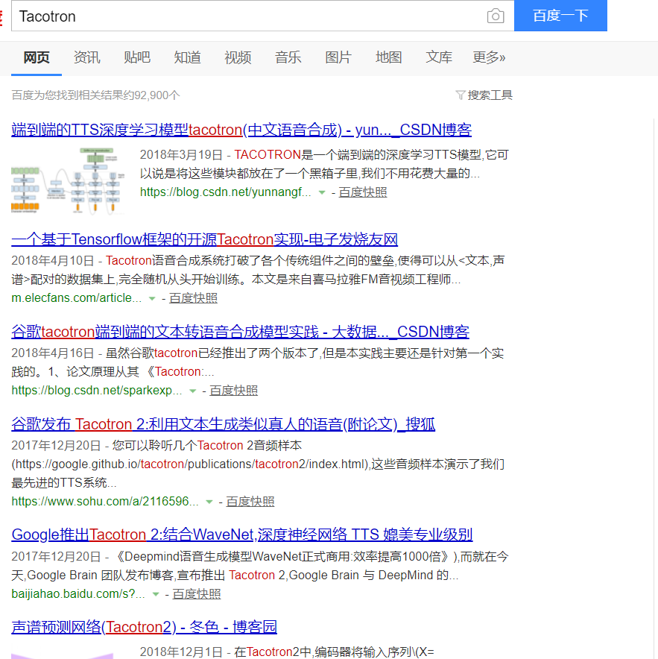Open 声谱预测网络(Tacotron2) - 冬色 - 博客园 link

pos(144,627)
